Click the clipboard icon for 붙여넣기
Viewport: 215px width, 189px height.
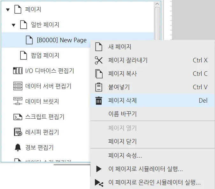[99, 87]
